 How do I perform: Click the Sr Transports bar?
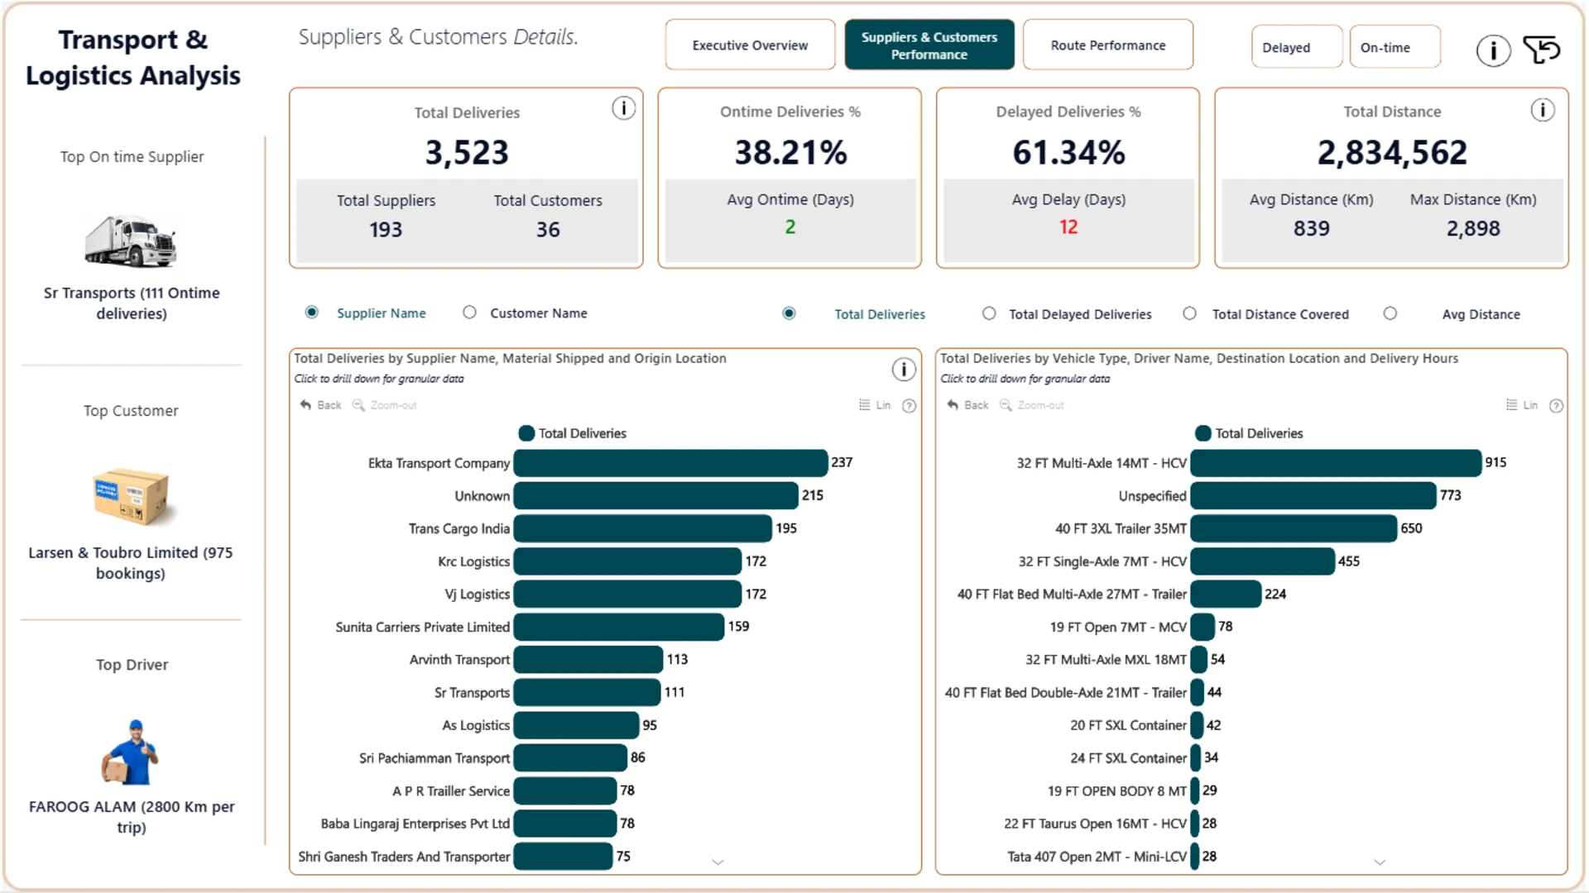pyautogui.click(x=588, y=693)
